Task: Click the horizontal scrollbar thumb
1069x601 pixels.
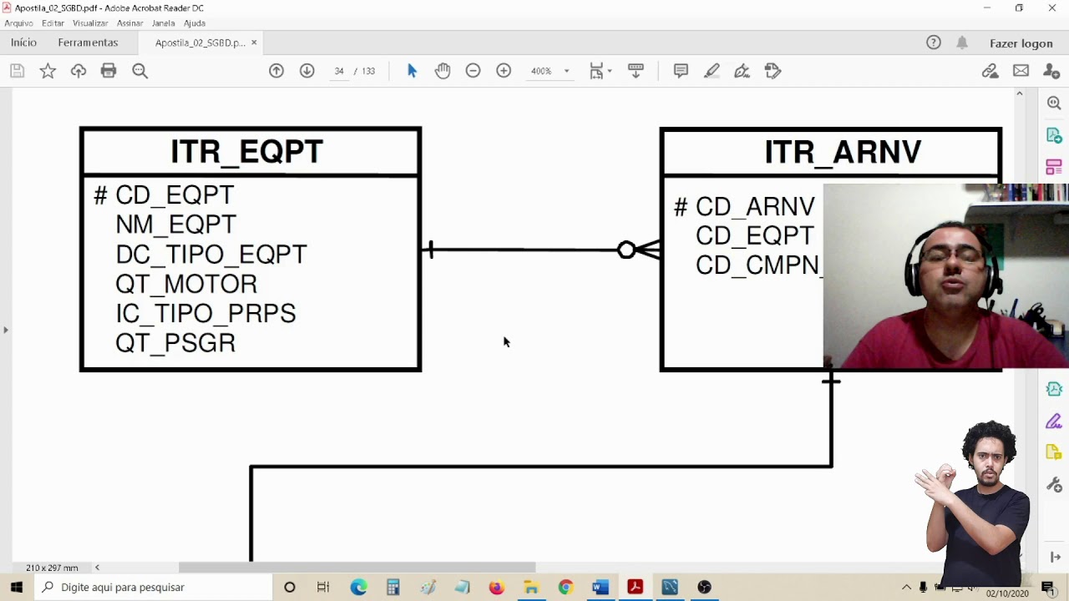Action: coord(357,568)
